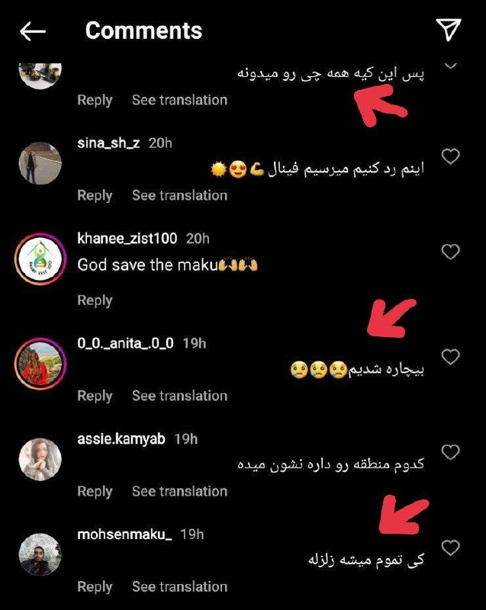
Task: Reply to the God save the maku comment
Action: [x=95, y=300]
